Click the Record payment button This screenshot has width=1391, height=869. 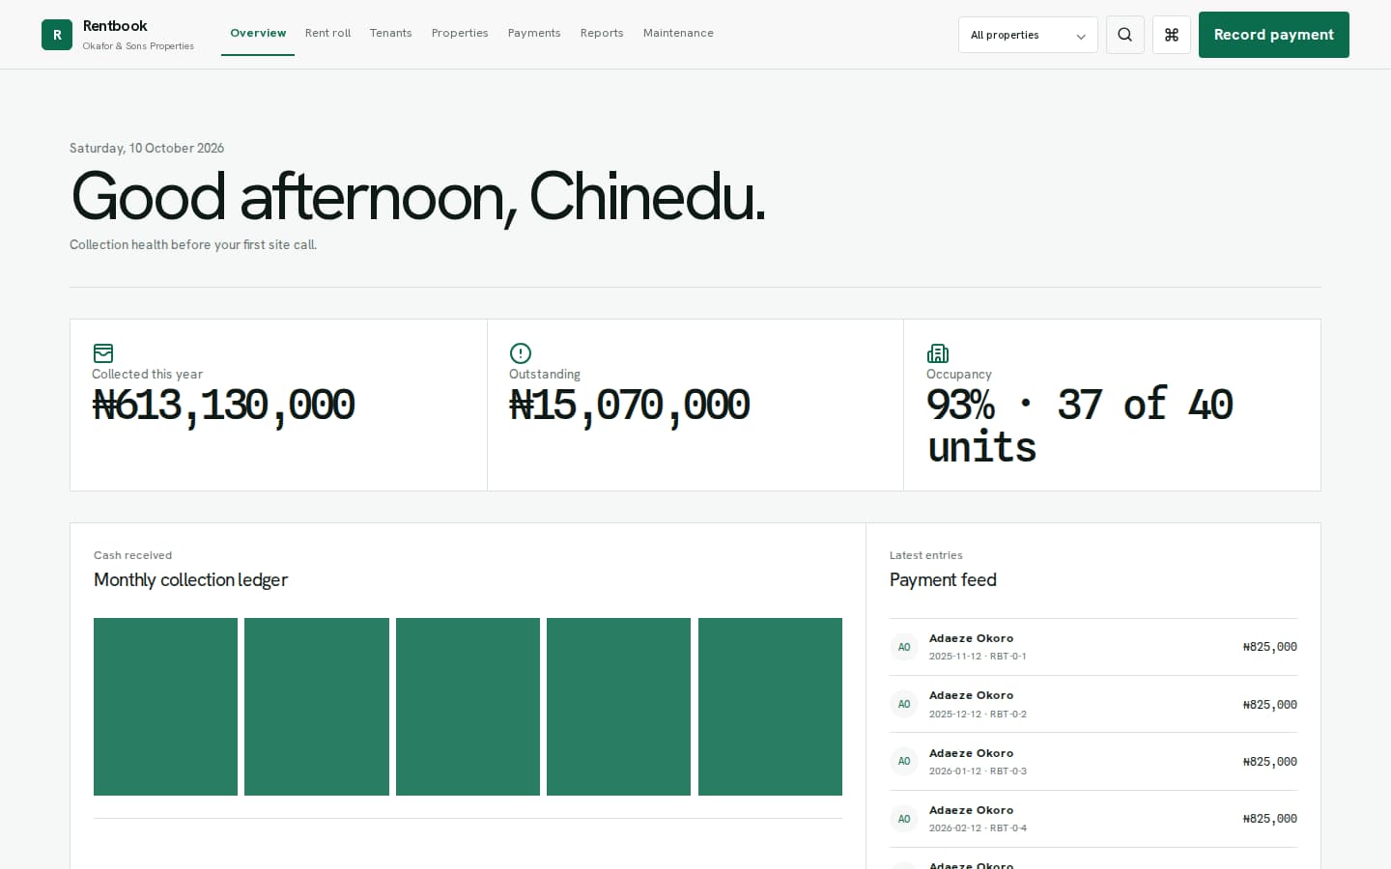pos(1274,35)
